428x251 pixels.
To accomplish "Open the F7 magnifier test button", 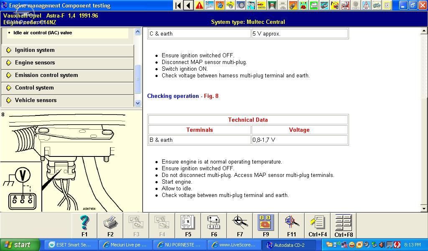I will coord(240,225).
